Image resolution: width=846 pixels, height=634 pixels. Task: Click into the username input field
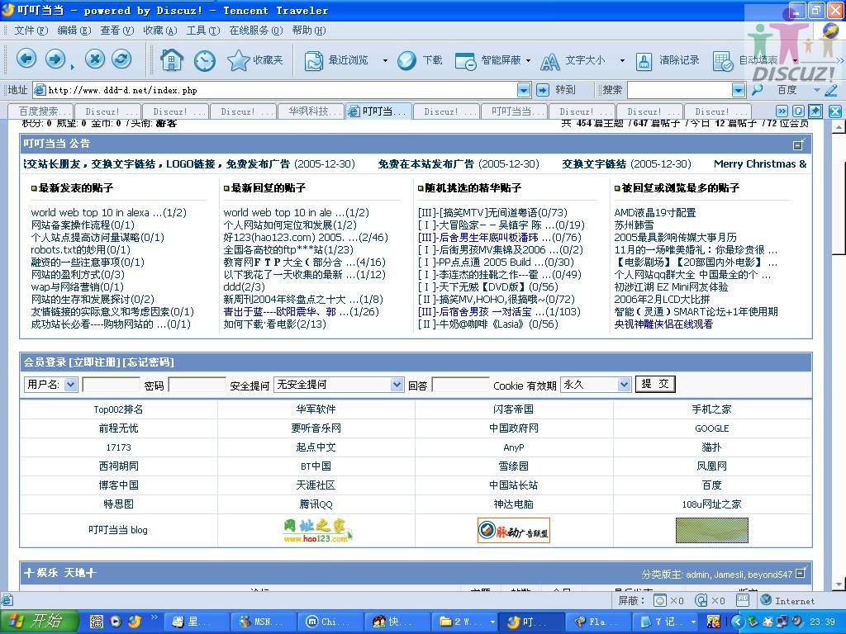coord(111,385)
